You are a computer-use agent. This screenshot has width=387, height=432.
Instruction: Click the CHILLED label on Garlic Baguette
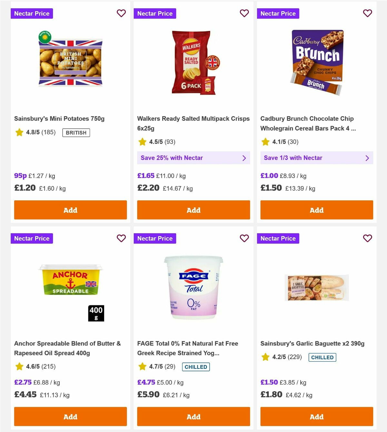click(322, 357)
